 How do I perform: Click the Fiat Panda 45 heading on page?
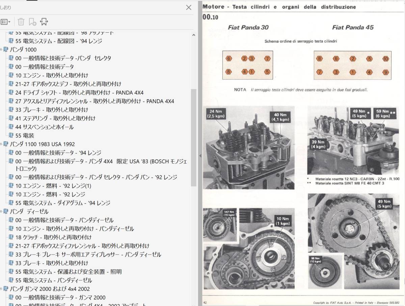(x=353, y=28)
